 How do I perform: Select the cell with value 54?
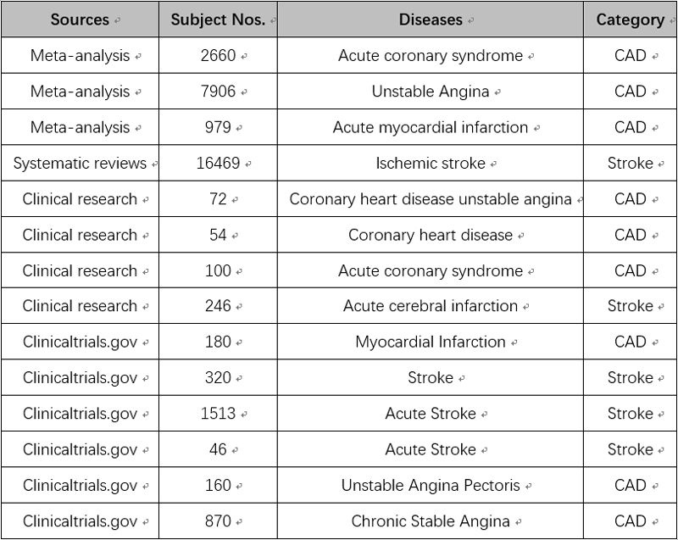coord(219,235)
